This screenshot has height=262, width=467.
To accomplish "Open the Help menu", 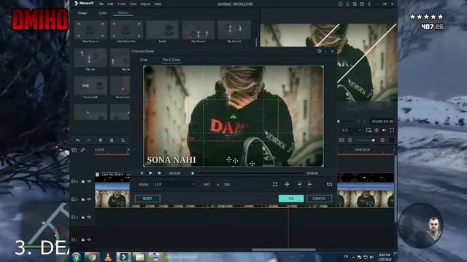I will click(158, 4).
